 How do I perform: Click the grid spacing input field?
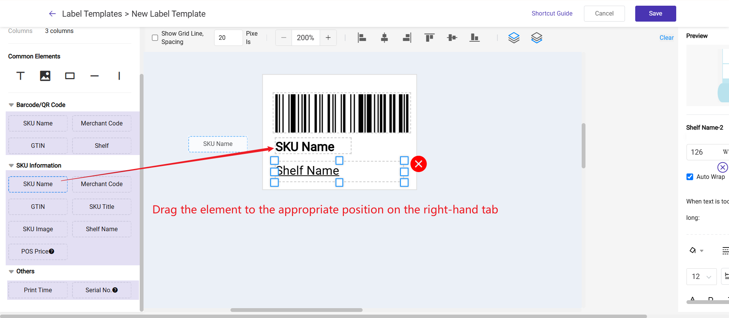(x=228, y=38)
